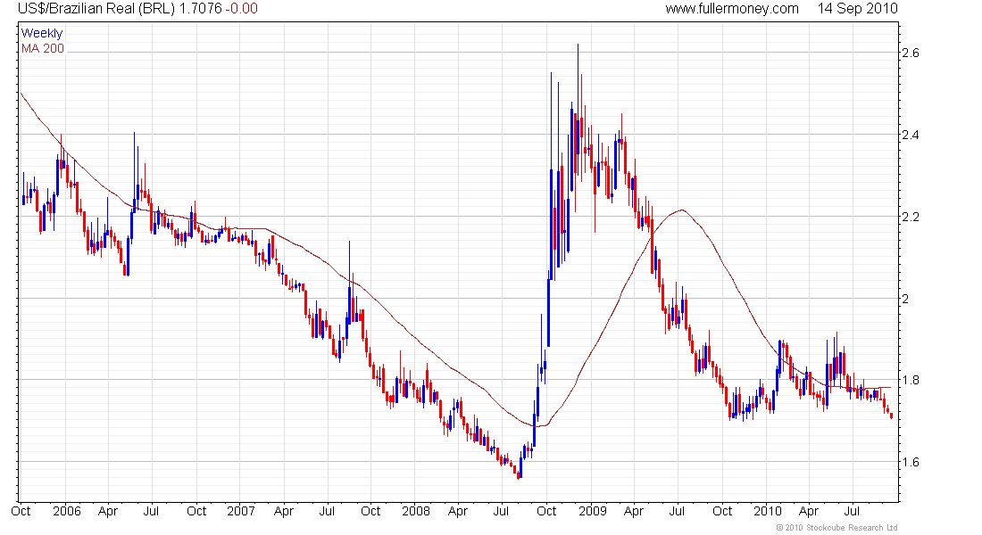Click the US$/Brazilian Real (BRL) chart title
982x535 pixels.
click(96, 9)
